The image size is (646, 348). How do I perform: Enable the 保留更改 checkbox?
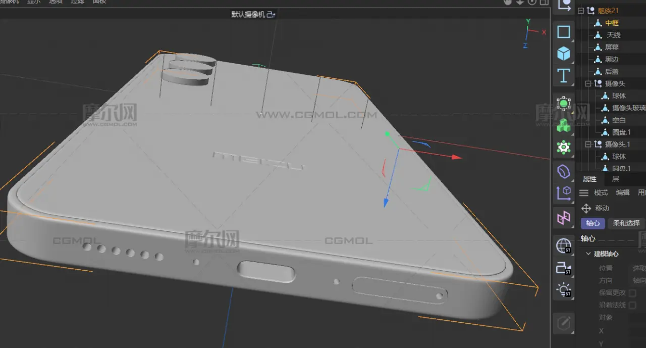click(x=632, y=293)
